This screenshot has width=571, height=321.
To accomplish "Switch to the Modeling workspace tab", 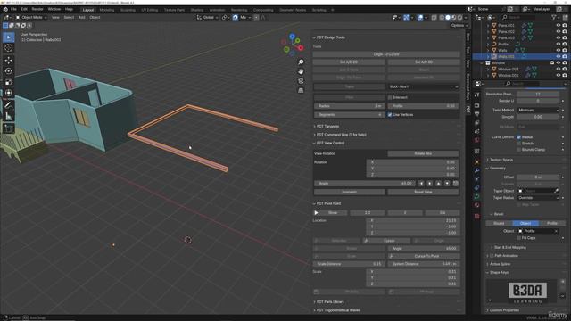I will (x=107, y=10).
